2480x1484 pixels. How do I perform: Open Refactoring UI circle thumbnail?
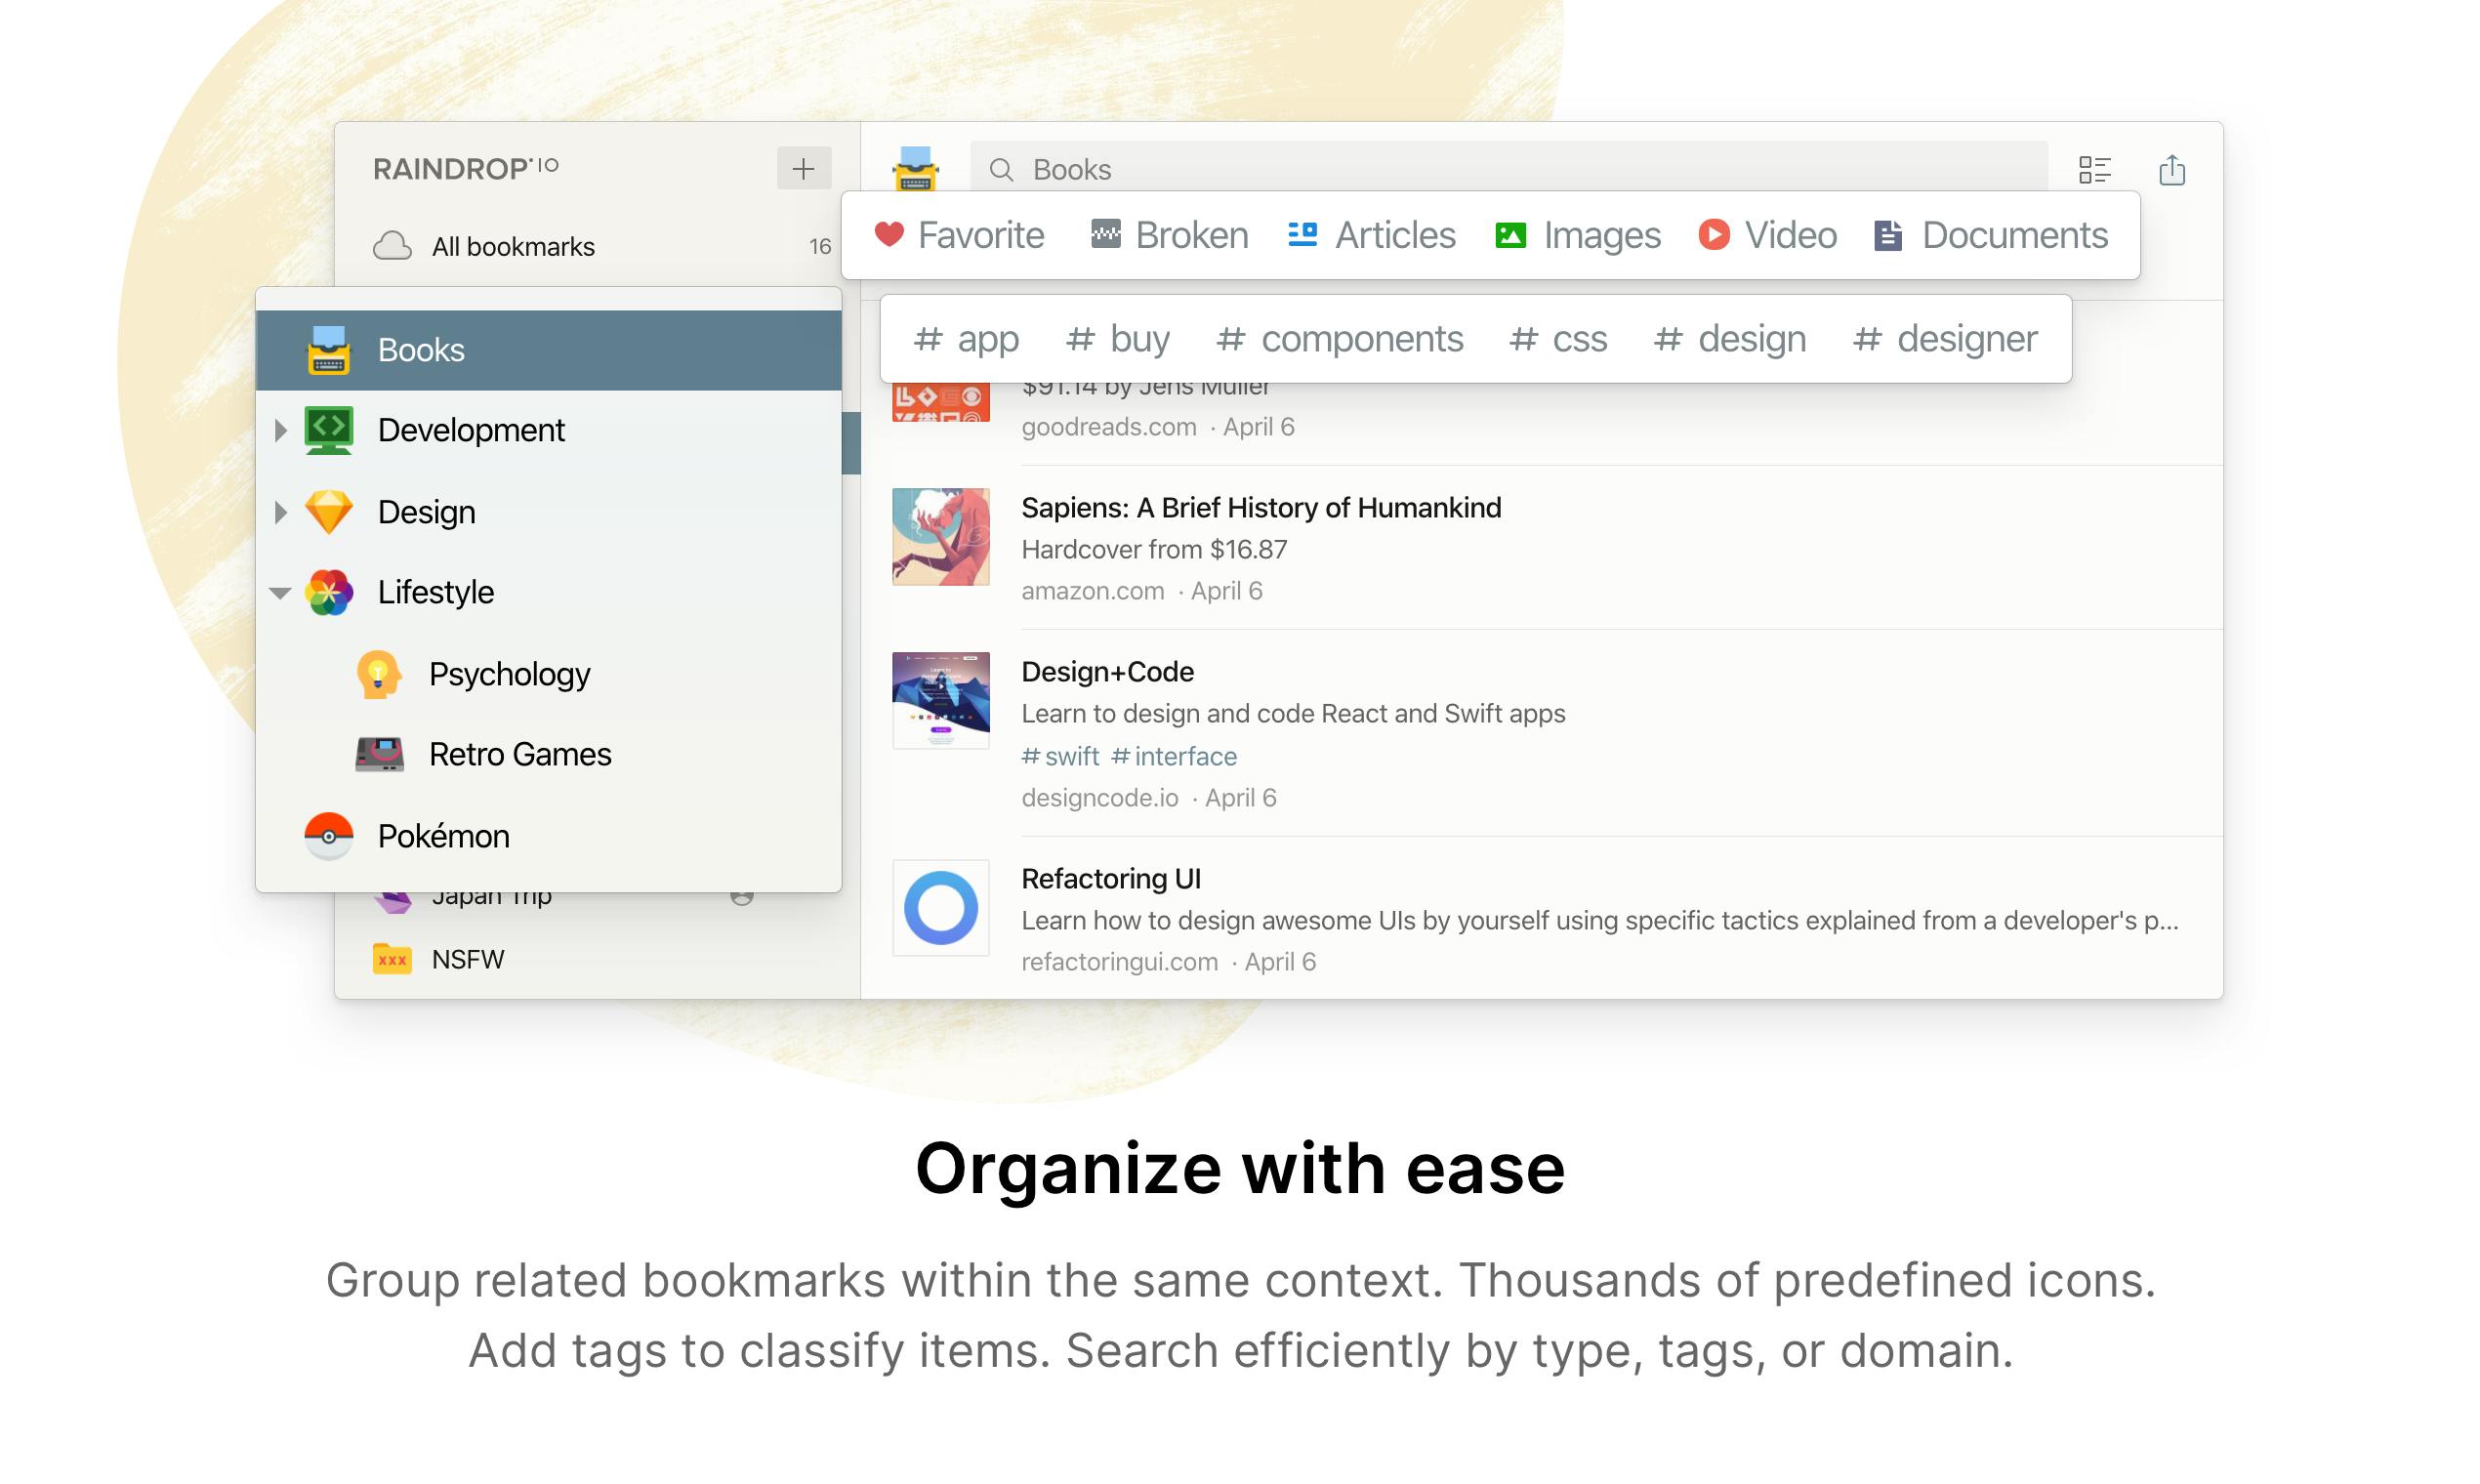point(940,907)
